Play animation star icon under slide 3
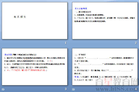139x92 pixels. coord(3,89)
